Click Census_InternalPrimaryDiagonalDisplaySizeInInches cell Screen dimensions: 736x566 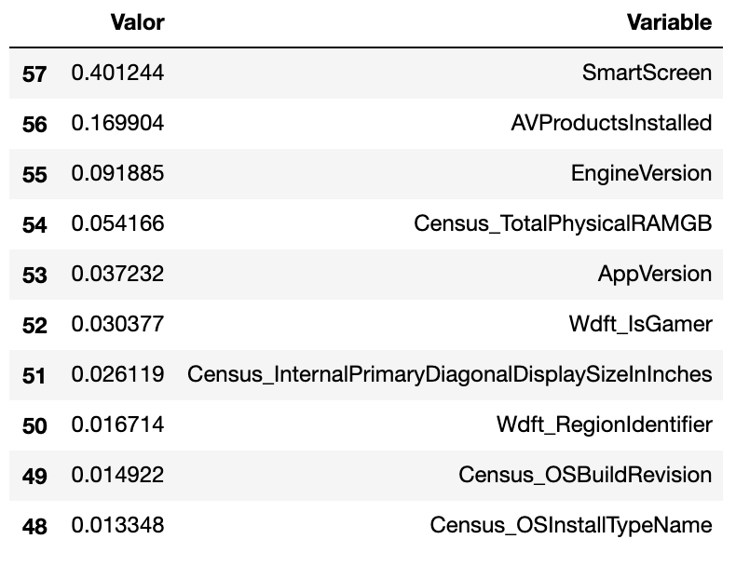pos(450,374)
